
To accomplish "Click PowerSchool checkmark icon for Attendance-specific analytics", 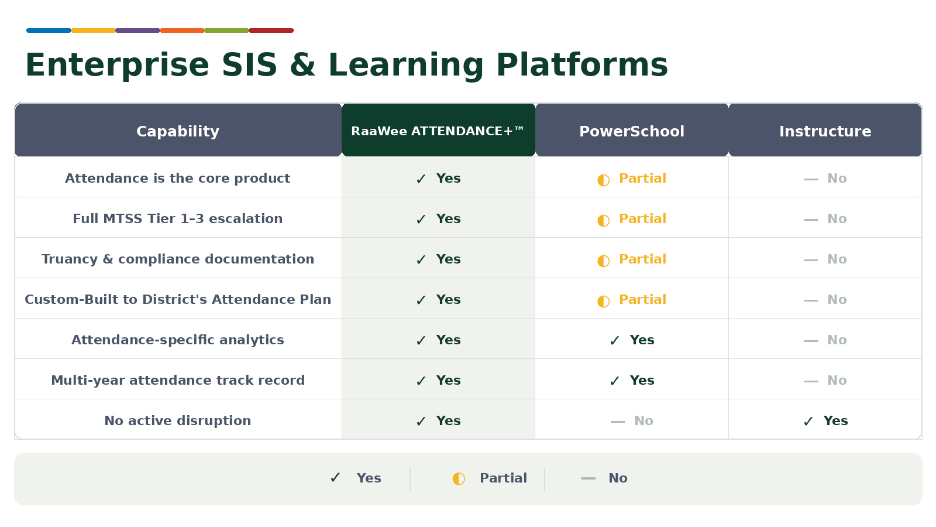I will tap(614, 341).
